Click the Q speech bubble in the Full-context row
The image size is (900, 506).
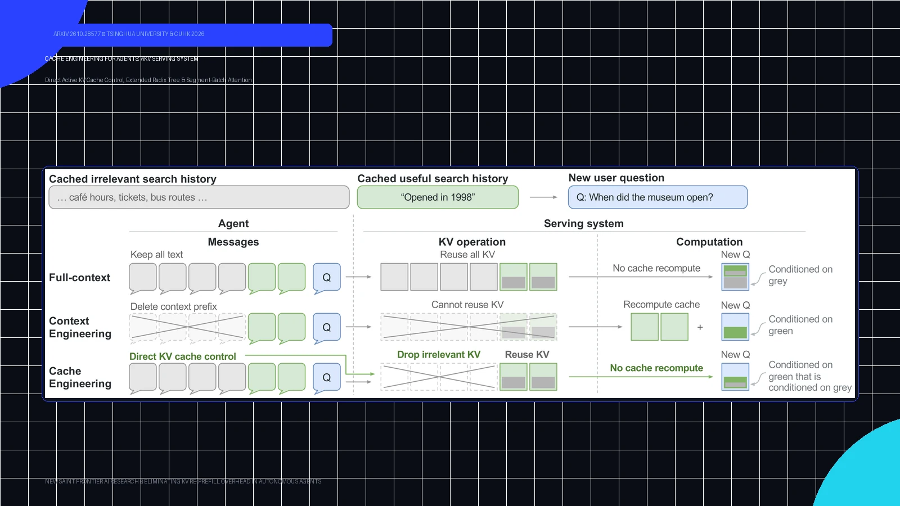[x=327, y=278]
